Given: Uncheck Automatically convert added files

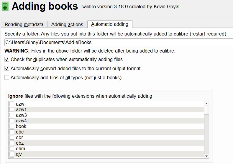Looking at the screenshot, I should pyautogui.click(x=7, y=69).
